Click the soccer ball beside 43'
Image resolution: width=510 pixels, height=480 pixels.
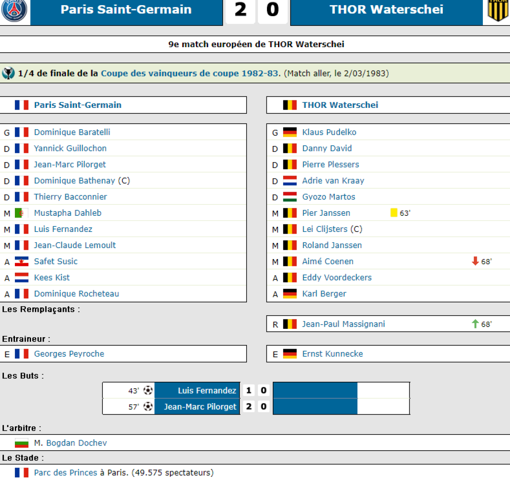148,390
